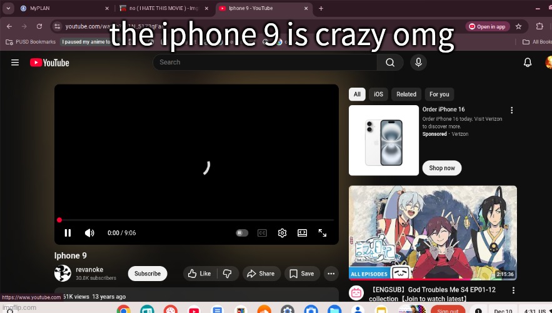Select the All filter chip
This screenshot has width=552, height=313.
(x=357, y=94)
